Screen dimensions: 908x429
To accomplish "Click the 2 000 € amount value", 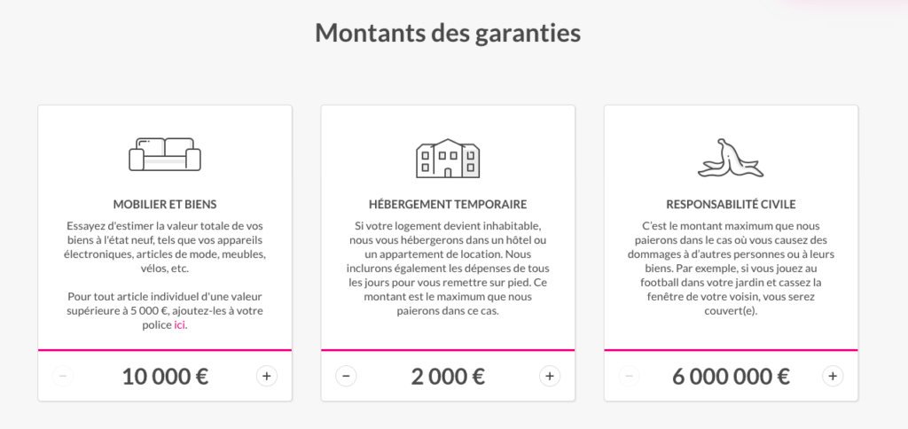I will point(448,376).
